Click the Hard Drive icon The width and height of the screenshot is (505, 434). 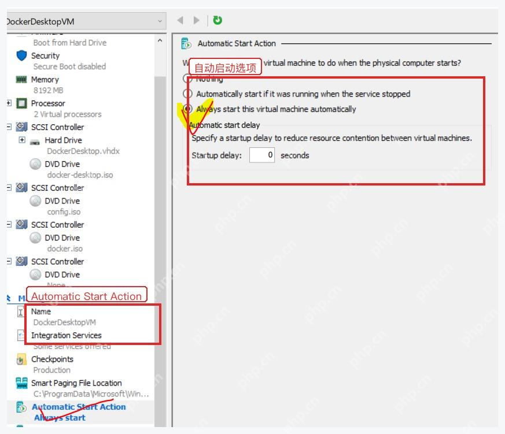tap(35, 142)
